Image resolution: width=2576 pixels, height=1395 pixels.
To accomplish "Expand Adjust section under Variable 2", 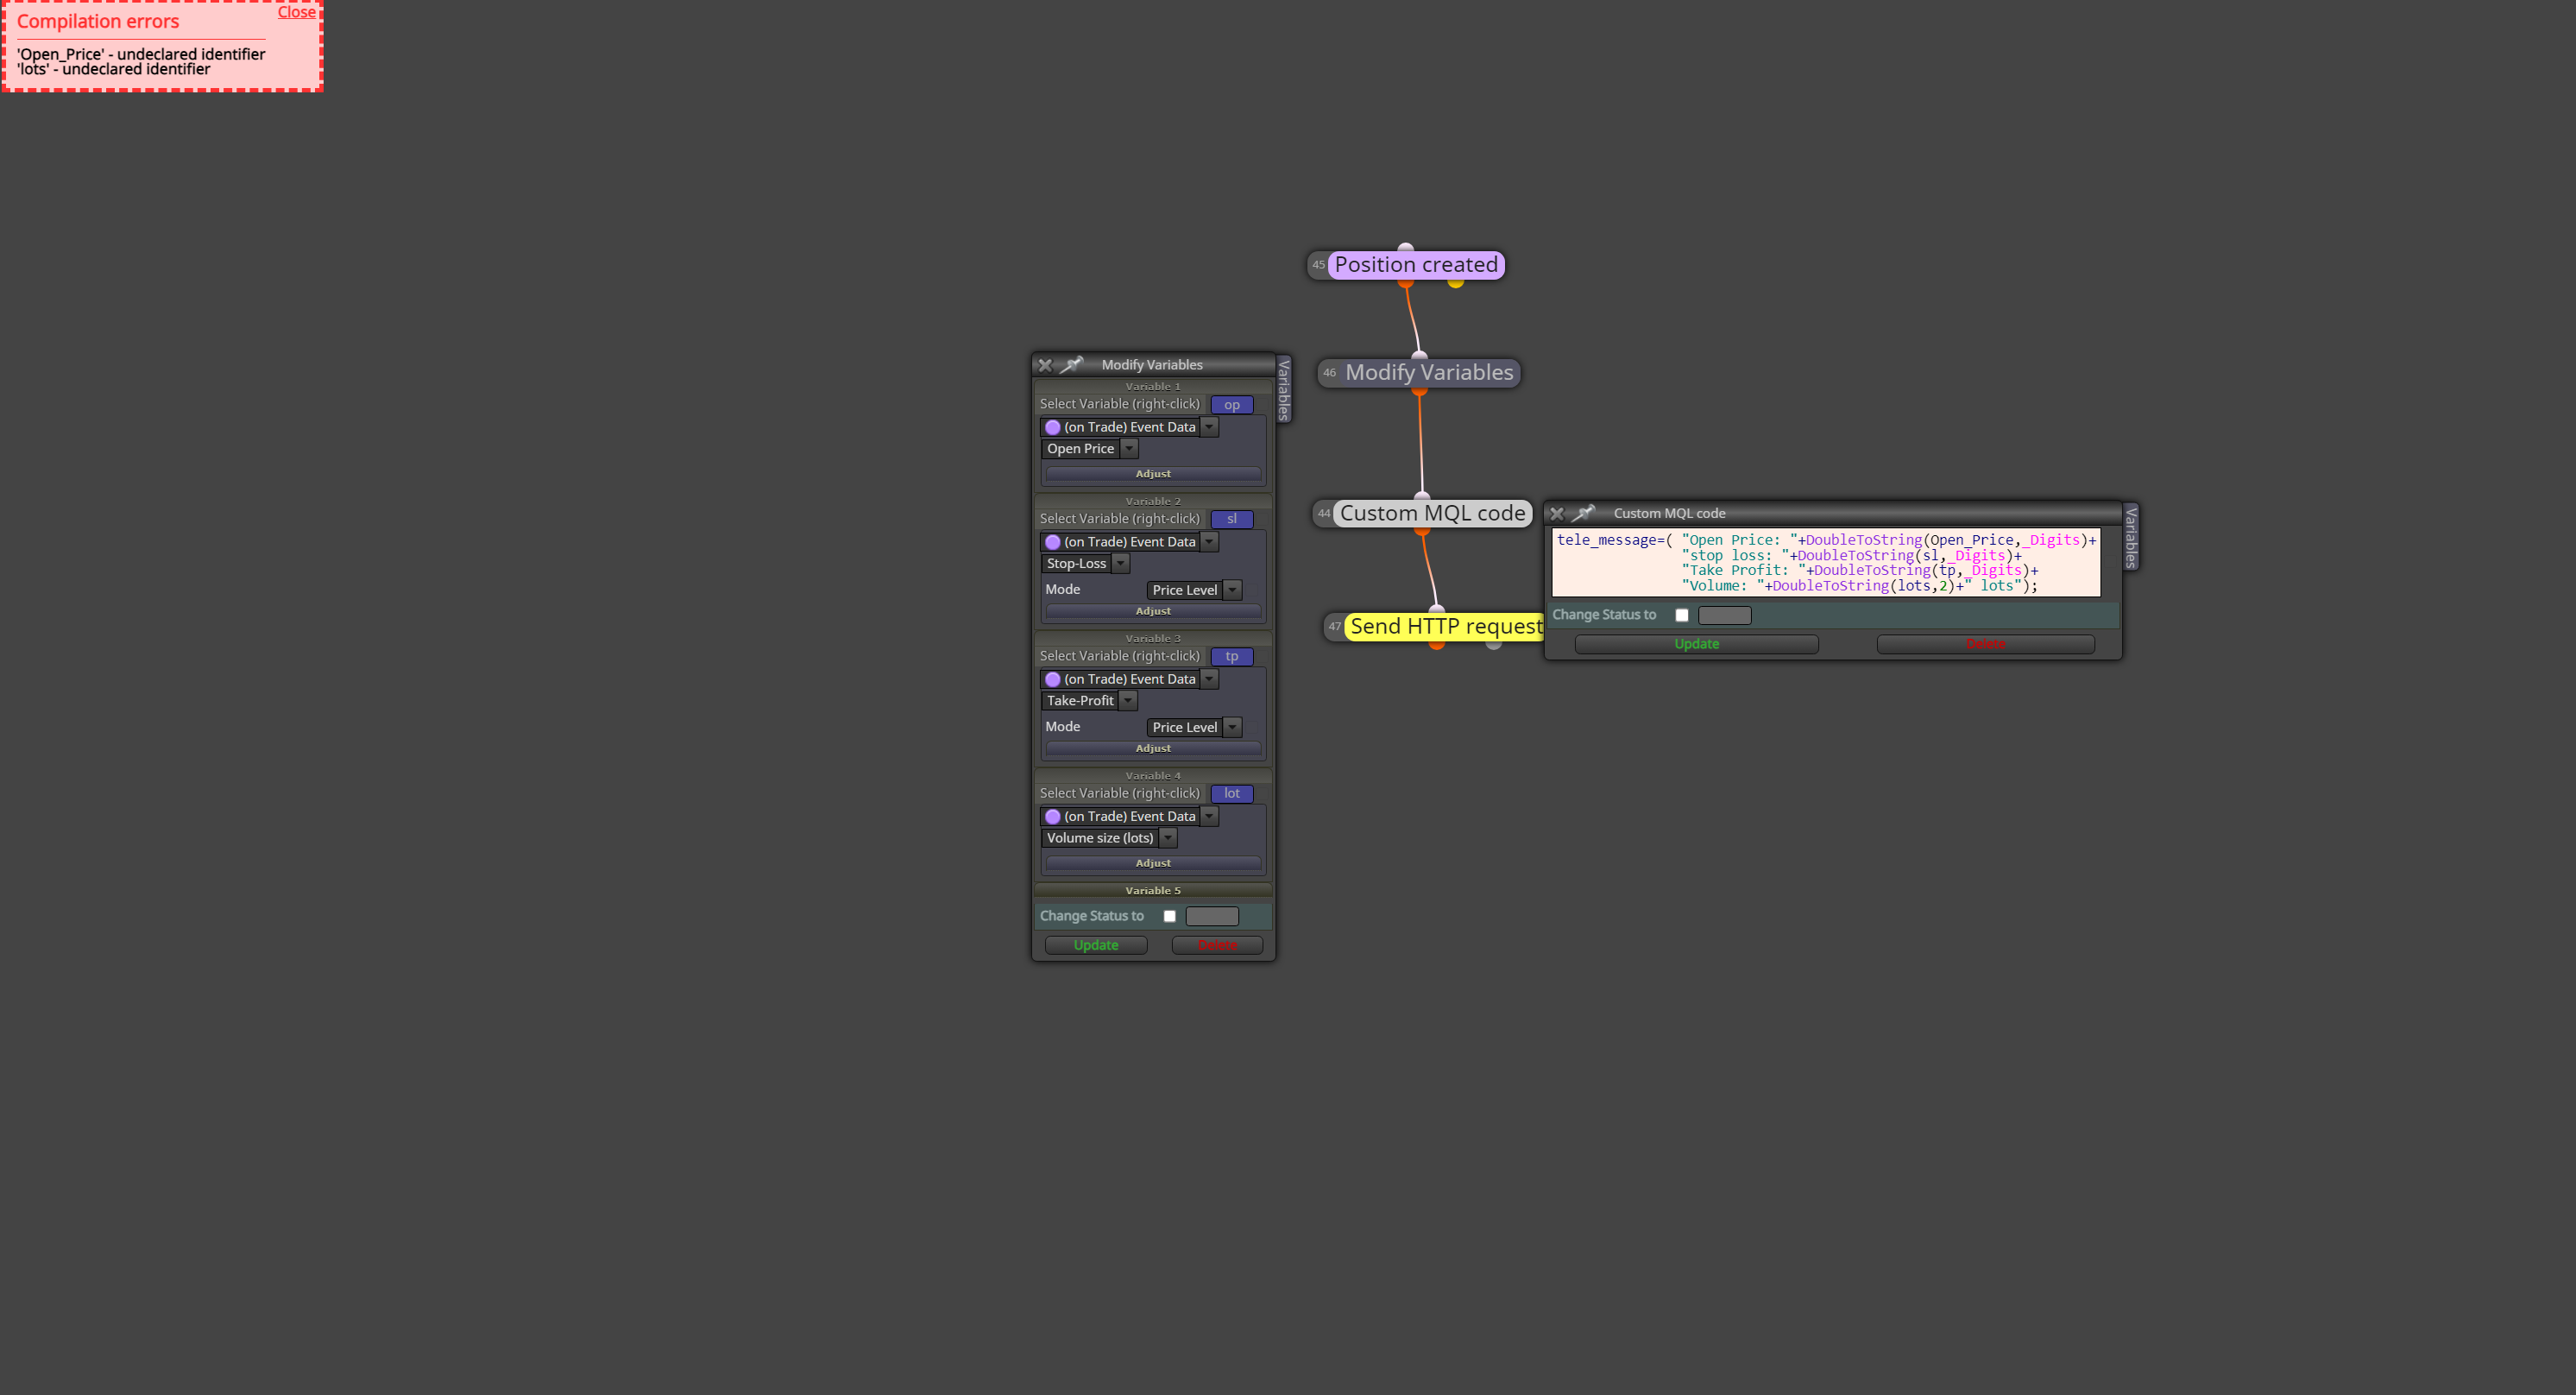I will pyautogui.click(x=1153, y=611).
